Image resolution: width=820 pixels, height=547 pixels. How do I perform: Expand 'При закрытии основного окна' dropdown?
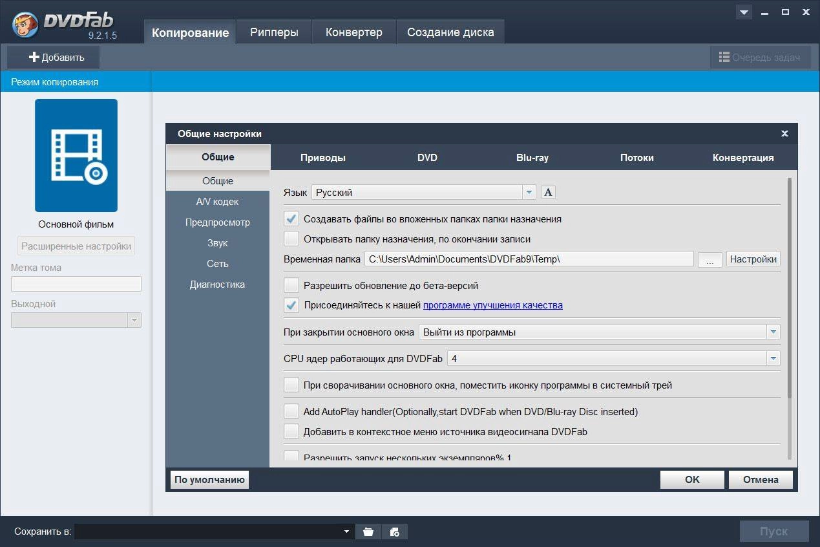point(600,332)
